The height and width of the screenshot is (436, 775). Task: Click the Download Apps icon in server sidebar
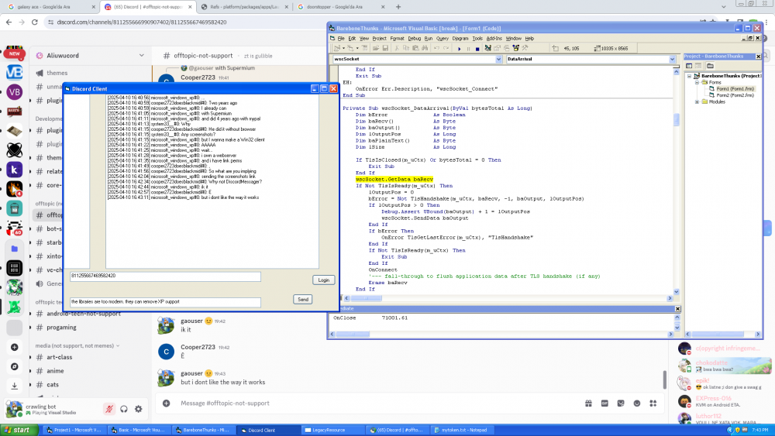[14, 386]
